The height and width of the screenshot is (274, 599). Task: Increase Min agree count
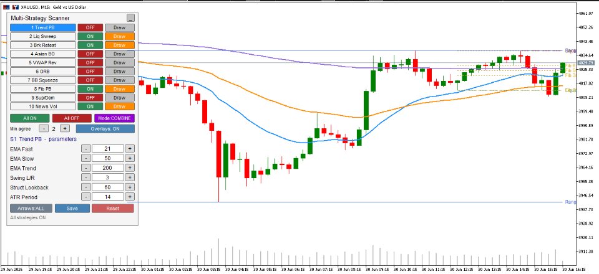(64, 129)
